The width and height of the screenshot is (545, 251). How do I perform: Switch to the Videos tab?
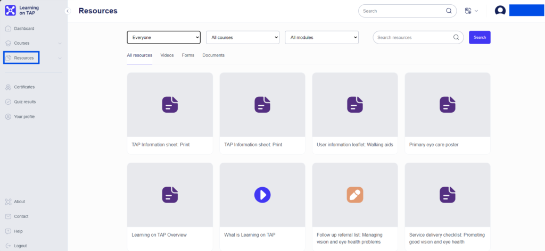[167, 55]
